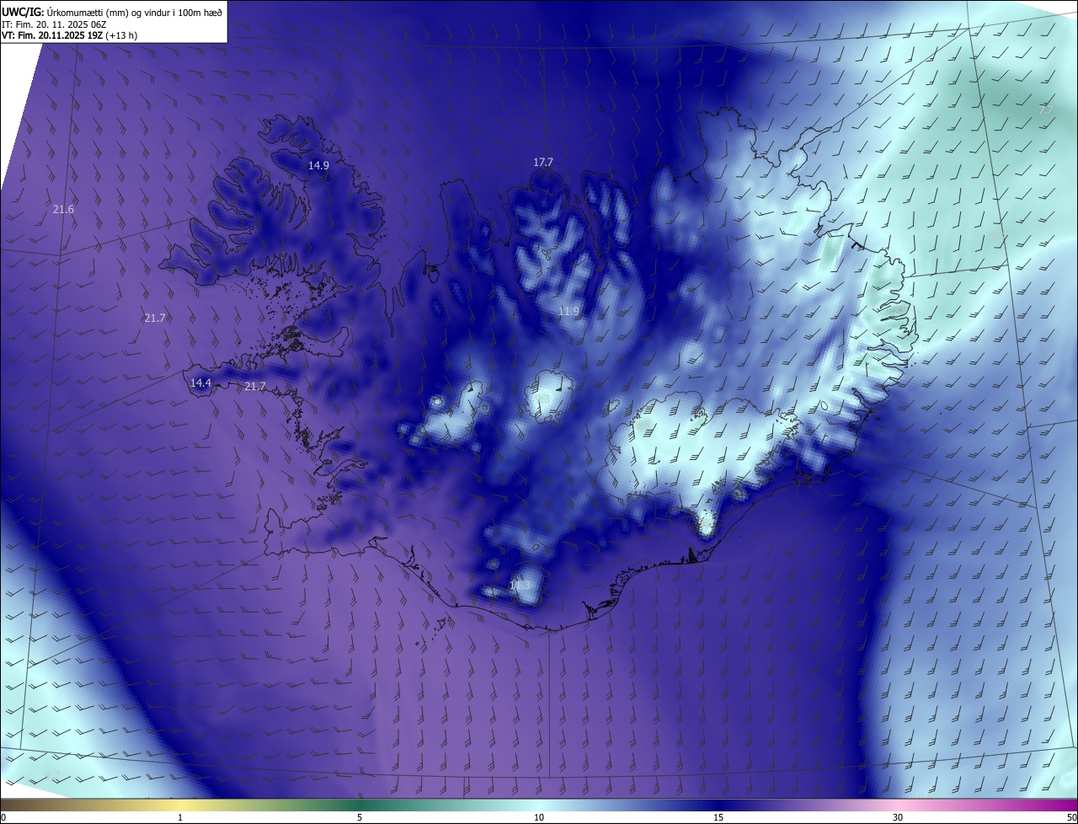Click the 30 tick on the colour scale
Viewport: 1078px width, 824px height.
(898, 817)
